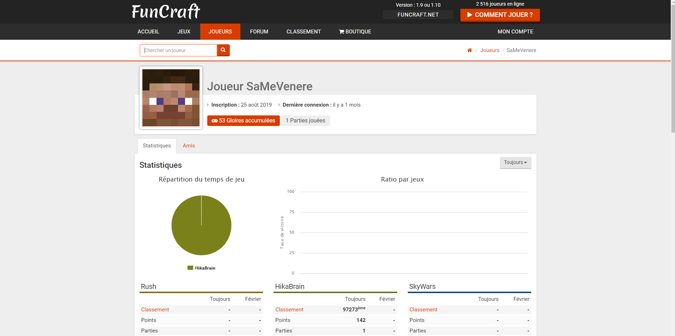The width and height of the screenshot is (675, 336).
Task: Click the 2 516 joueurs en ligne text
Action: tap(500, 4)
